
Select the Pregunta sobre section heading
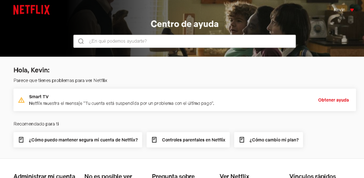point(173,176)
